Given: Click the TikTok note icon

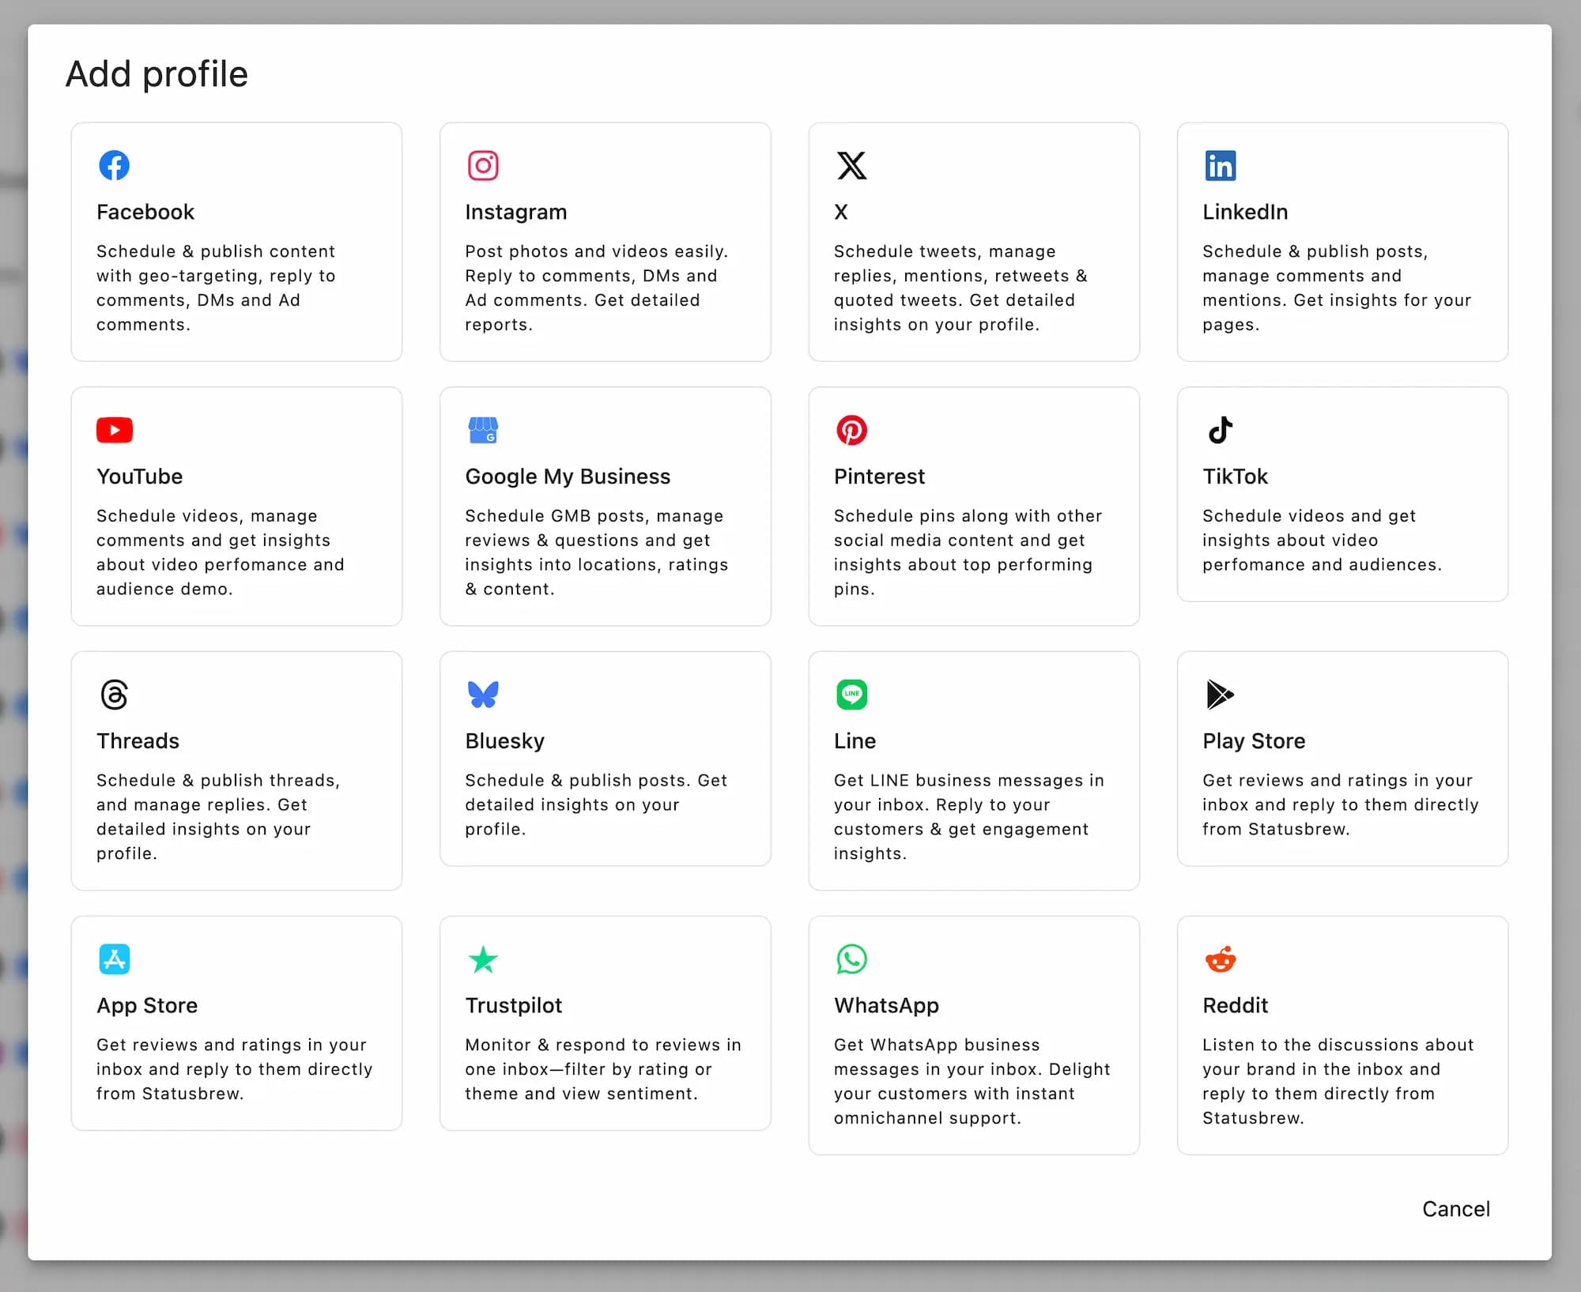Looking at the screenshot, I should pyautogui.click(x=1220, y=430).
